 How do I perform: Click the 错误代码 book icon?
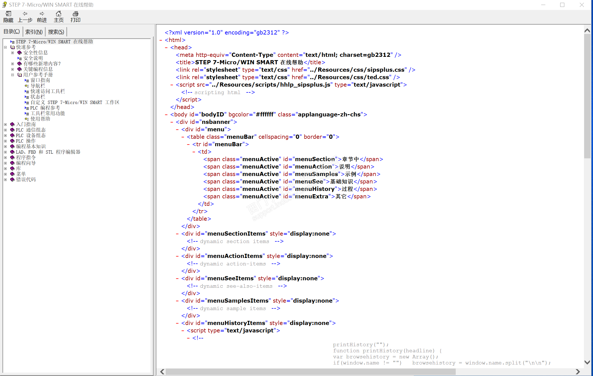(12, 180)
